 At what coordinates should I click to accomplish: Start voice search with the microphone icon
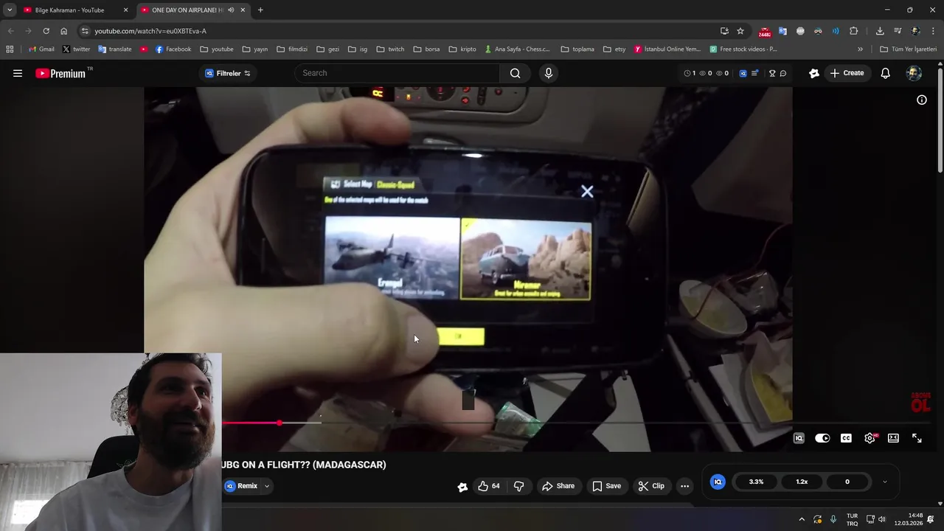click(548, 73)
